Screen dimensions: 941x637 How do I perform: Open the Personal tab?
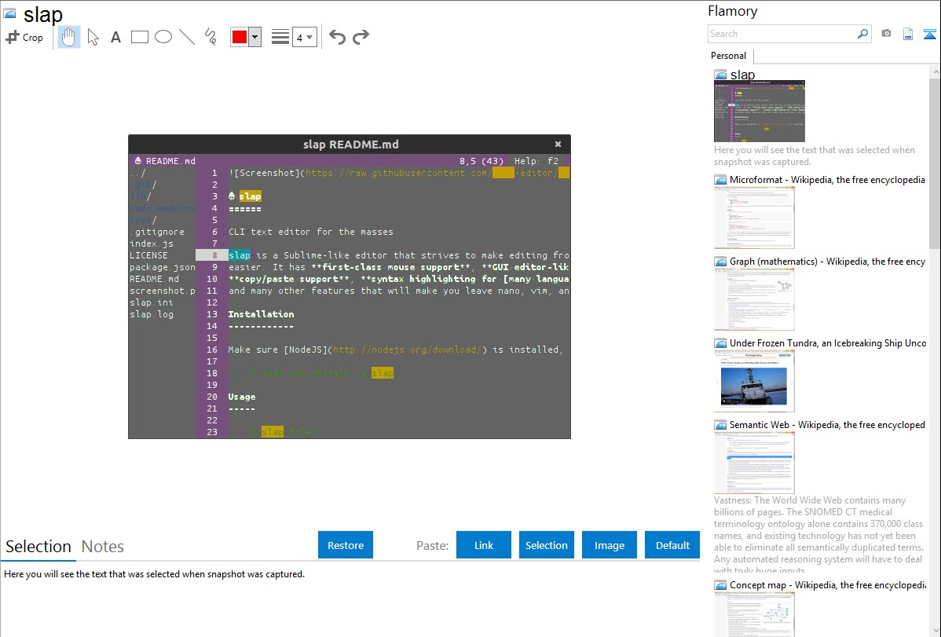(728, 56)
